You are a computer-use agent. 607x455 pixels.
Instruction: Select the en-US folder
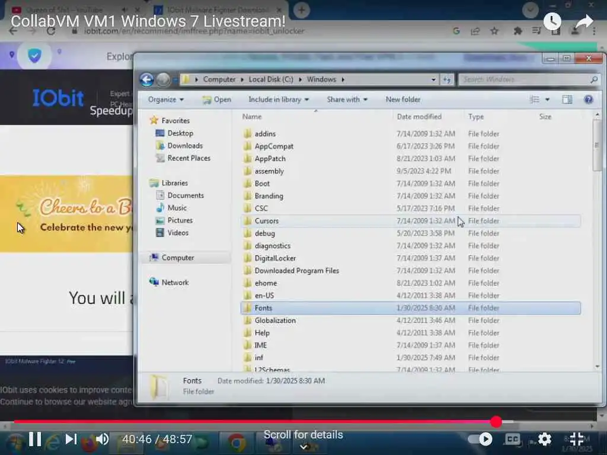point(264,296)
